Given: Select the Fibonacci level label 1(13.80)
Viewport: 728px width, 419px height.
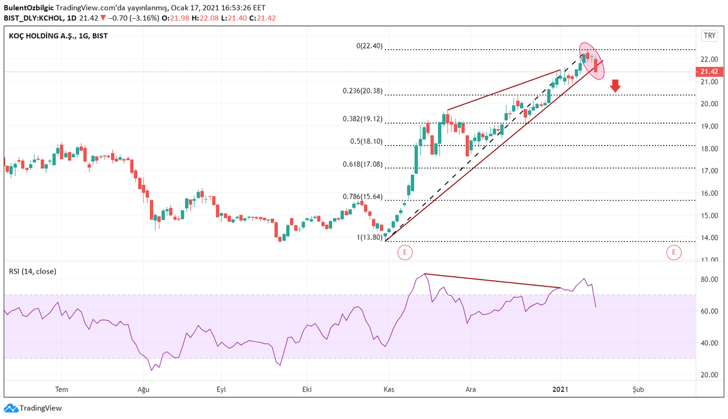Looking at the screenshot, I should tap(370, 238).
